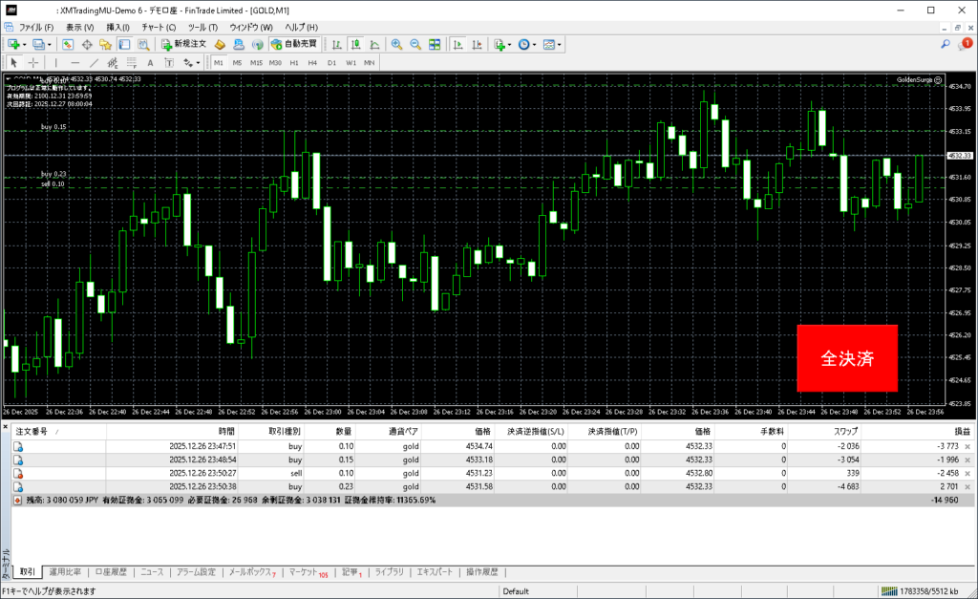
Task: Switch chart to candlestick mode
Action: click(x=355, y=44)
